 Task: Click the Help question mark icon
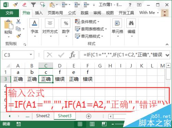[130, 5]
